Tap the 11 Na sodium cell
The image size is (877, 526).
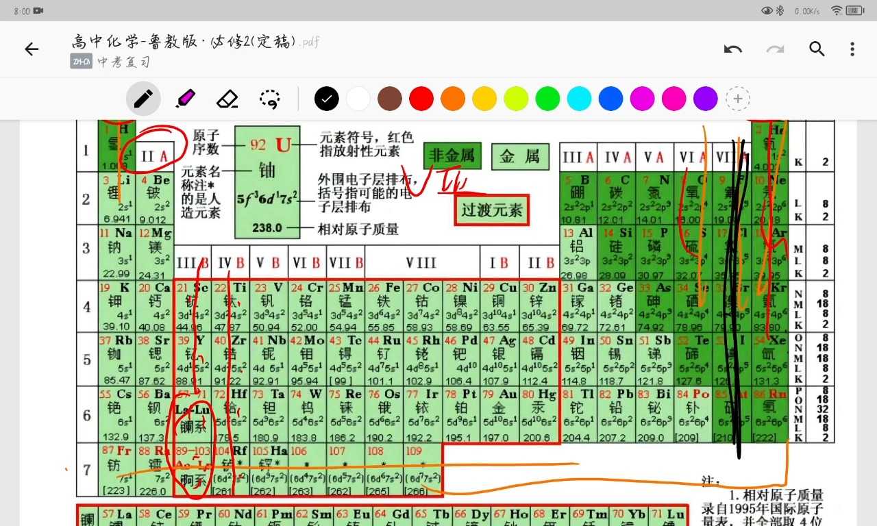[x=116, y=252]
